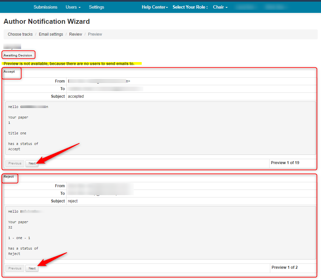The height and width of the screenshot is (280, 321).
Task: Open the Chair role selector dropdown
Action: point(220,7)
